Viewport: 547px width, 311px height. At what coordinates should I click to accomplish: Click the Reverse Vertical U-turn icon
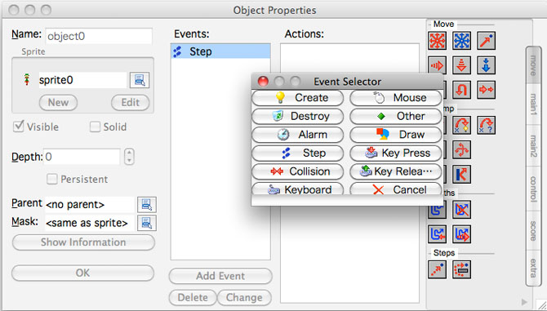(461, 90)
